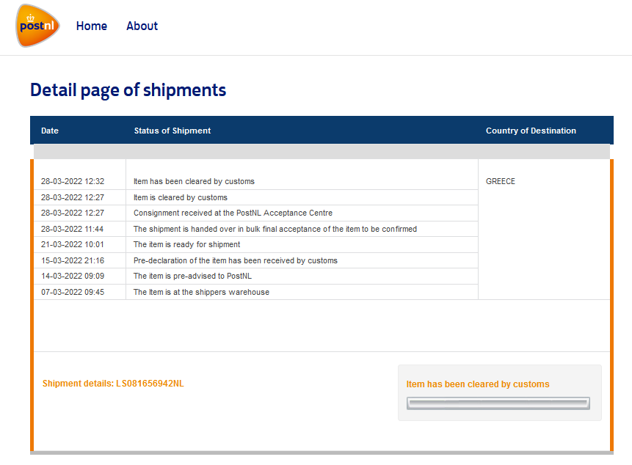Viewport: 632px width, 465px height.
Task: Click the Status of Shipment header
Action: pyautogui.click(x=172, y=131)
